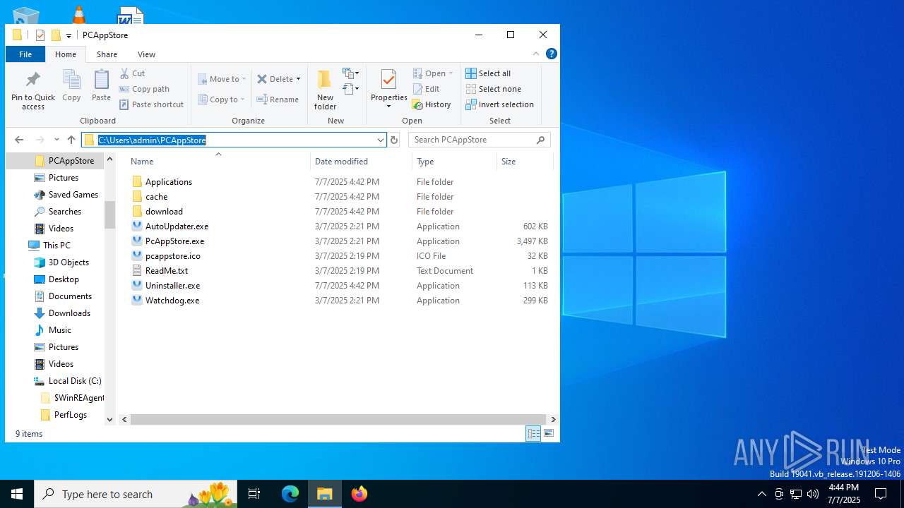
Task: Sort by Date modified column header
Action: (361, 162)
